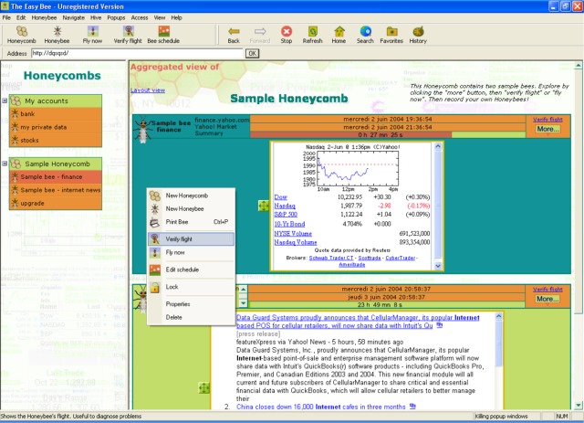Screen dimensions: 584x423
Task: Collapse the My accounts tree node
Action: (5, 100)
